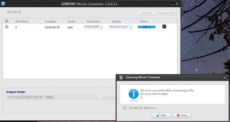Click the 'File List (1)' label

tap(14, 12)
